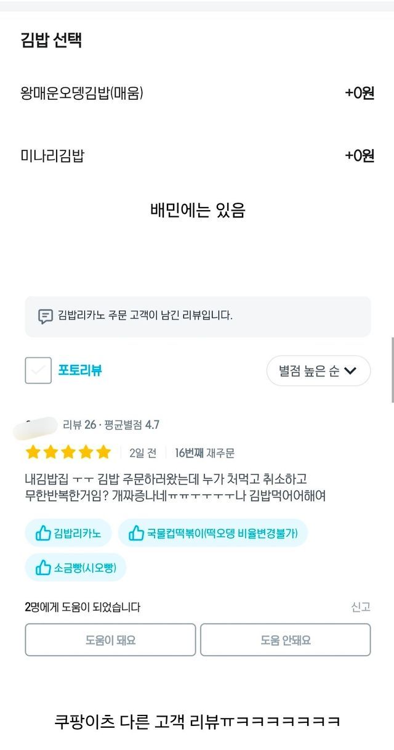Click the speech bubble review notice icon
Image resolution: width=394 pixels, height=750 pixels.
45,316
